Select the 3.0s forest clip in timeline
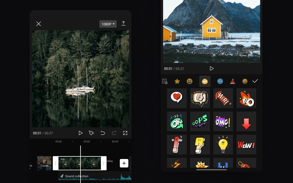The width and height of the screenshot is (293, 183). (x=80, y=163)
